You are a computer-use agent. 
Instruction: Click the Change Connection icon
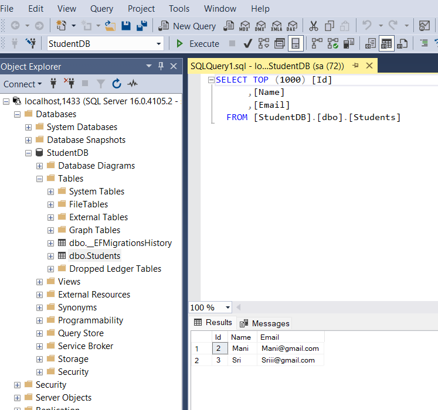[30, 43]
